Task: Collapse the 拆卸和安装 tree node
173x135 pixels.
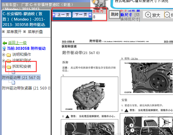Action: pyautogui.click(x=3, y=67)
